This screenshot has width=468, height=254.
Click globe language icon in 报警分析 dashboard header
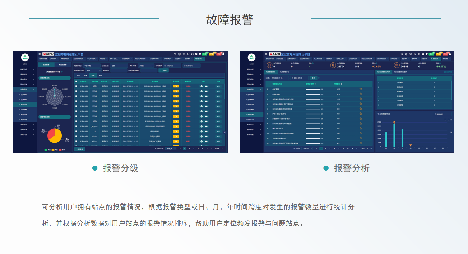pyautogui.click(x=406, y=54)
